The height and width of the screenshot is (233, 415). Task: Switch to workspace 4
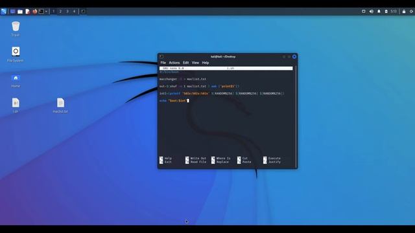tap(74, 12)
